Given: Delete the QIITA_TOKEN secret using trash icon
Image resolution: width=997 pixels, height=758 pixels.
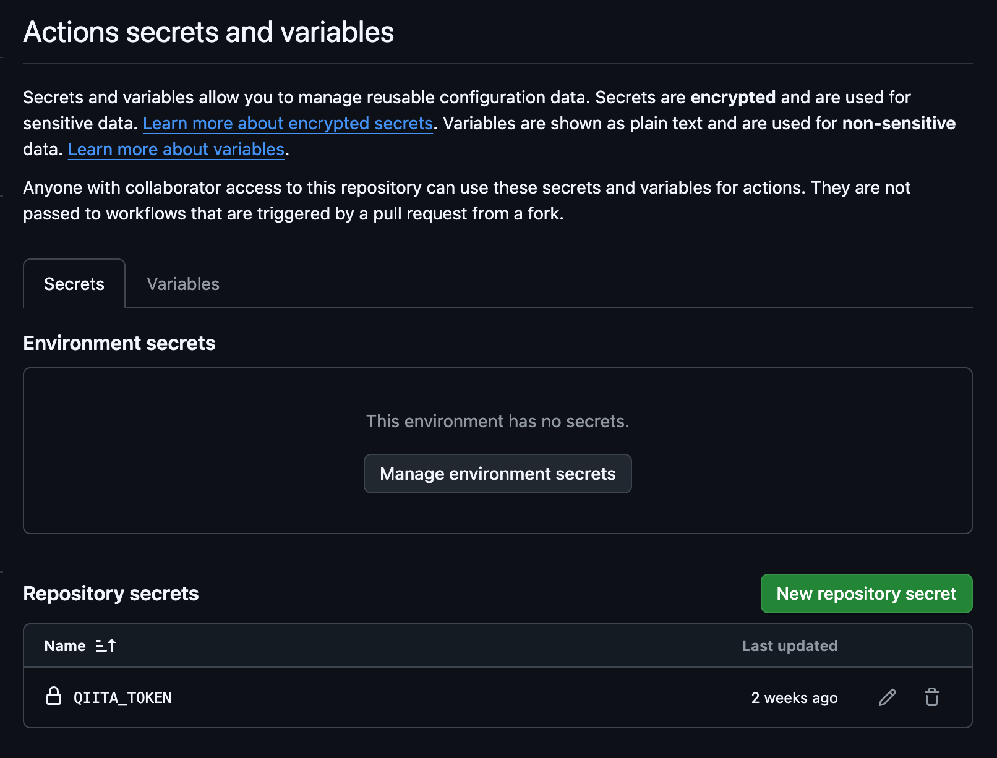Looking at the screenshot, I should point(932,697).
